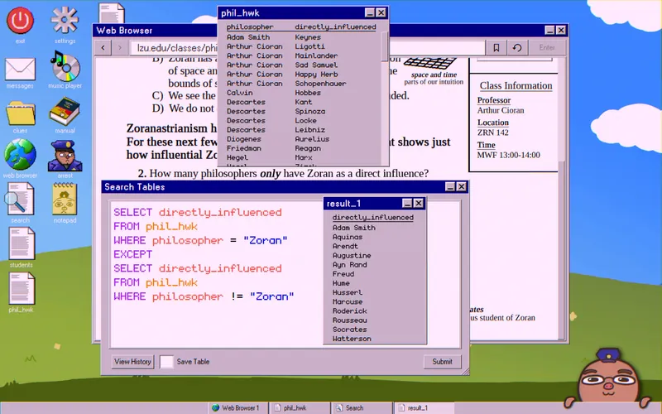Close the result_1 window

click(x=419, y=204)
